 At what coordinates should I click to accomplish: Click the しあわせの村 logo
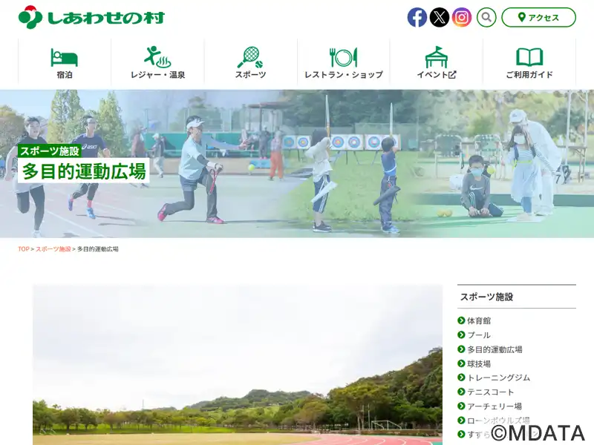[91, 17]
